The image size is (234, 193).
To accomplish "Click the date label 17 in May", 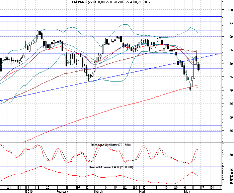I will click(202, 188).
